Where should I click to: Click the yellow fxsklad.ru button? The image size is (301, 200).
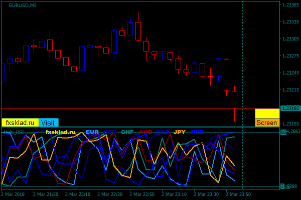coord(20,122)
